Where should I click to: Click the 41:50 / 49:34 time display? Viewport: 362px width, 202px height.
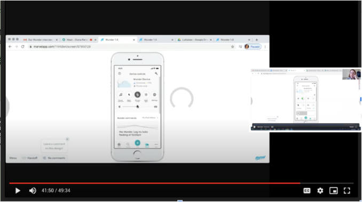pyautogui.click(x=56, y=190)
